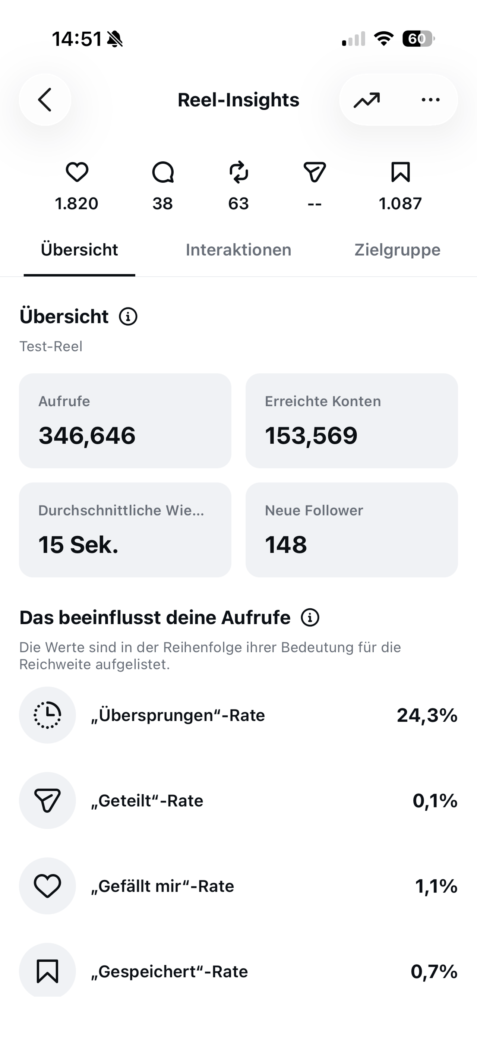Open the Neue Follower 148 card

(x=352, y=530)
